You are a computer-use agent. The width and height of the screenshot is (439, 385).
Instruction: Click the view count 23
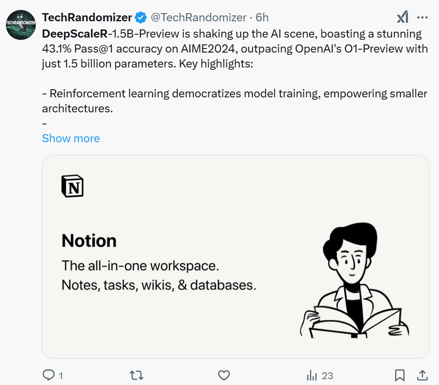[x=327, y=376]
